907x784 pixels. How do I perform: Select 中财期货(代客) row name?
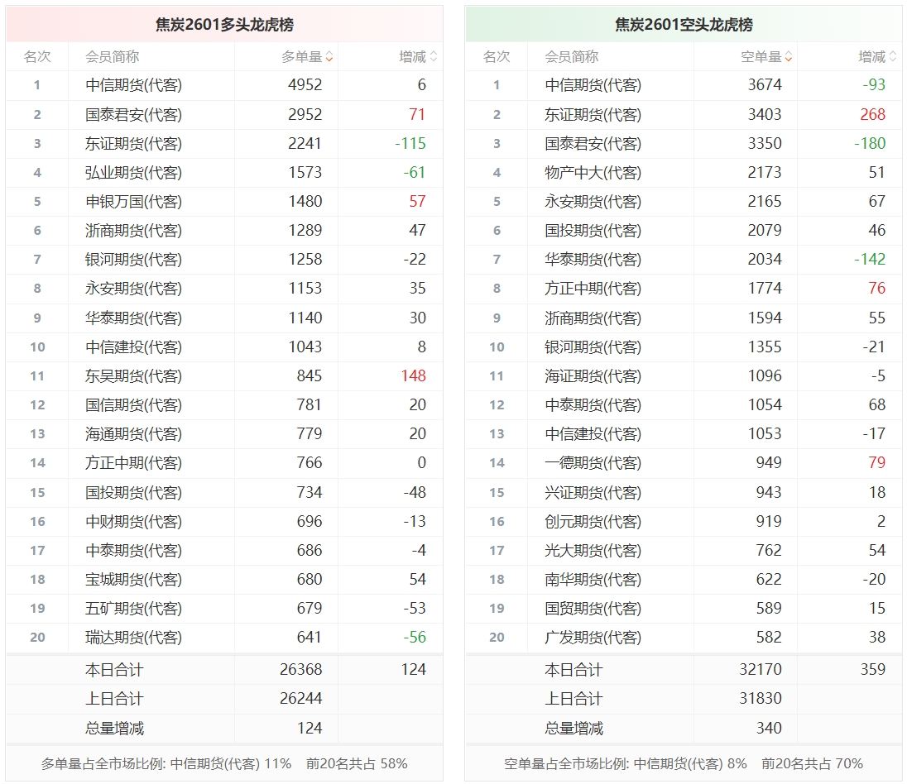tap(133, 522)
